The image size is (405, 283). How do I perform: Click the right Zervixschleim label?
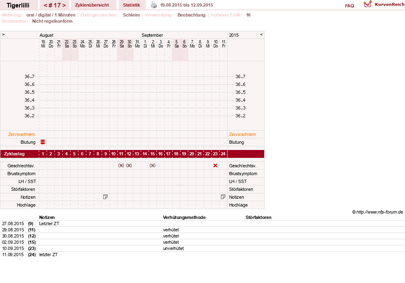(x=242, y=134)
